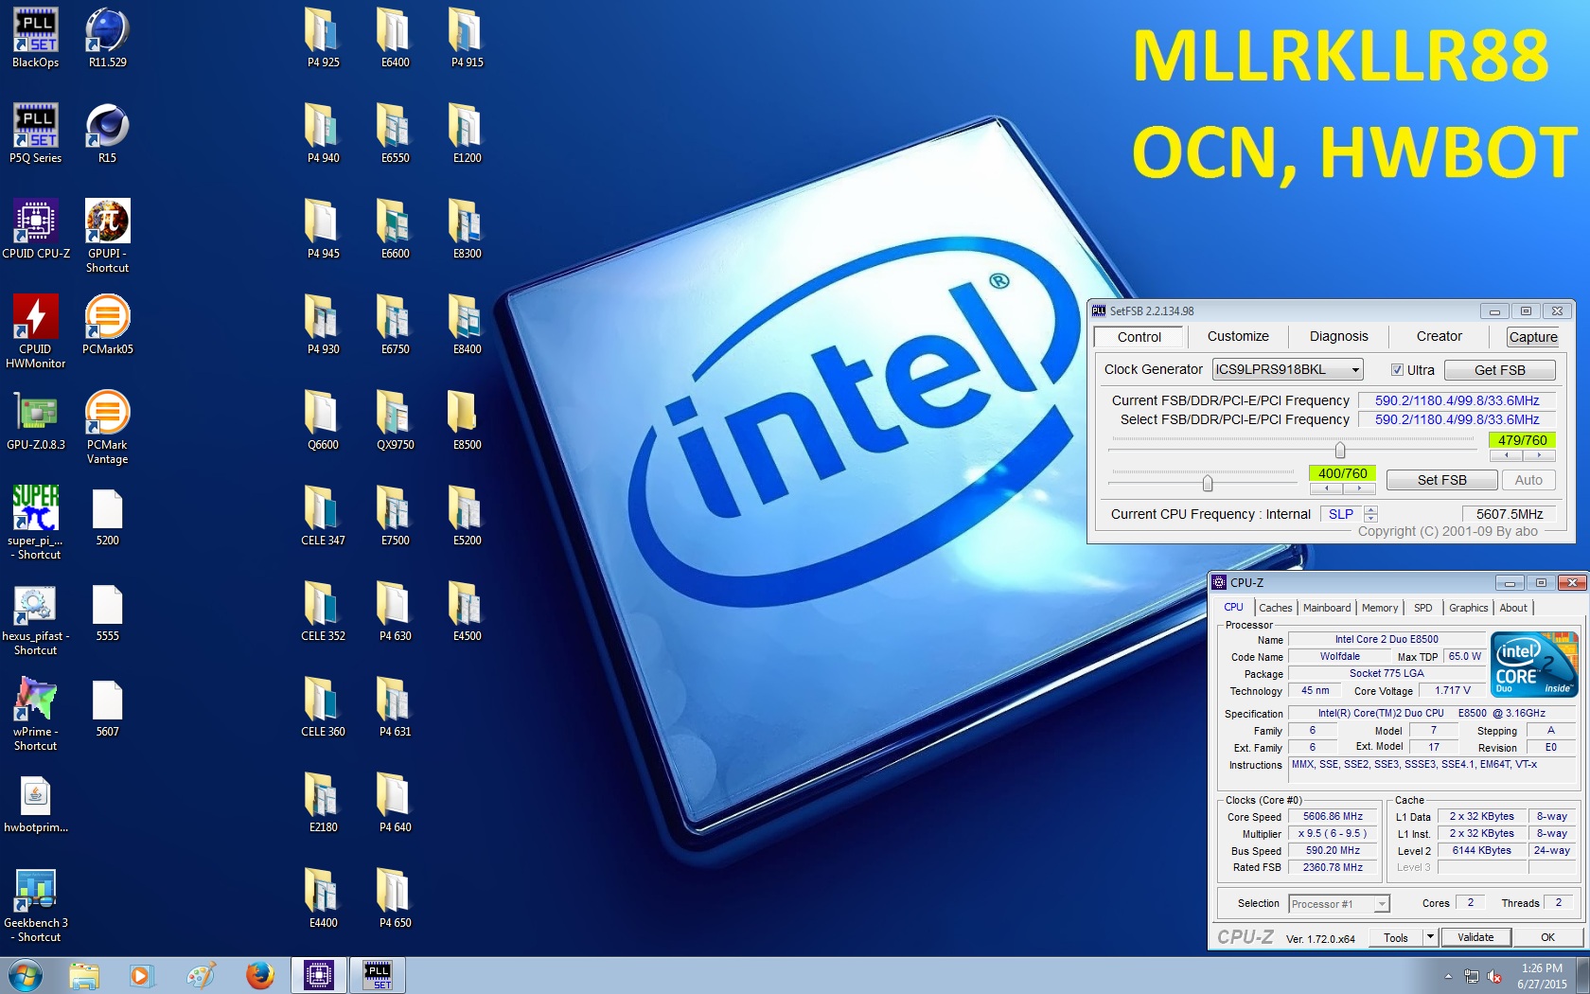Open the Memory tab in CPU-Z
This screenshot has width=1590, height=994.
pyautogui.click(x=1380, y=608)
